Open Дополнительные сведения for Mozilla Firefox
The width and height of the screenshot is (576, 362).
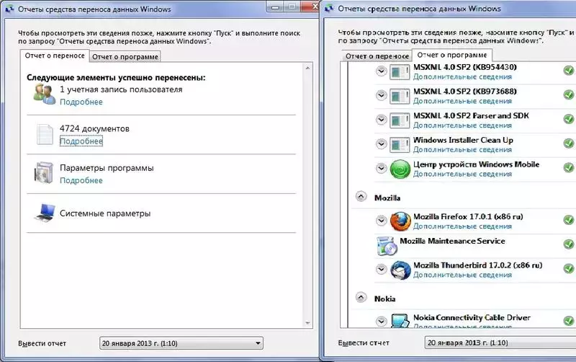tap(462, 226)
